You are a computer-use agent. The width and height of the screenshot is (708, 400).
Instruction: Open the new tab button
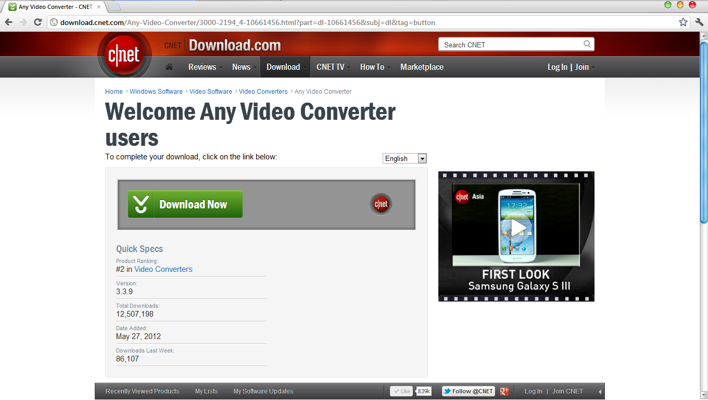coord(114,7)
